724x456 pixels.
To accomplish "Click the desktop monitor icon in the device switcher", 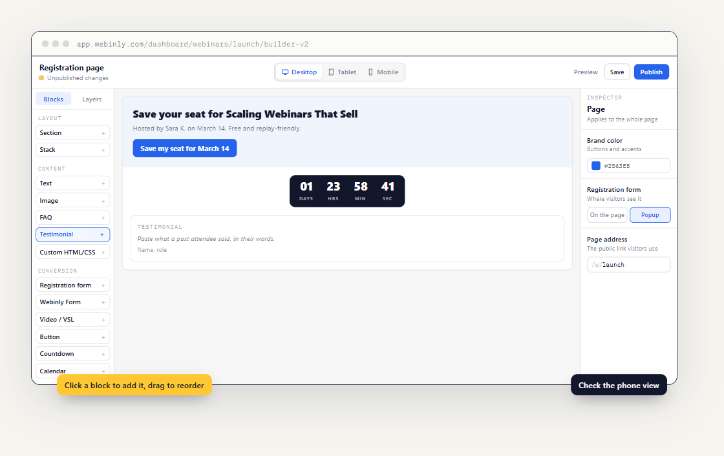I will click(285, 72).
